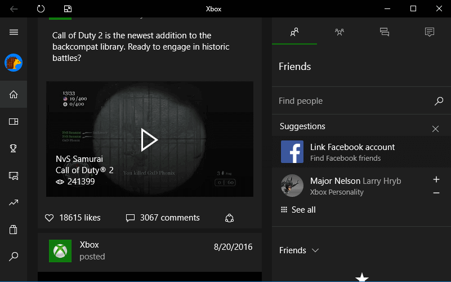Click the Xbox logo avatar on post
Screen dimensions: 451x282
point(60,251)
